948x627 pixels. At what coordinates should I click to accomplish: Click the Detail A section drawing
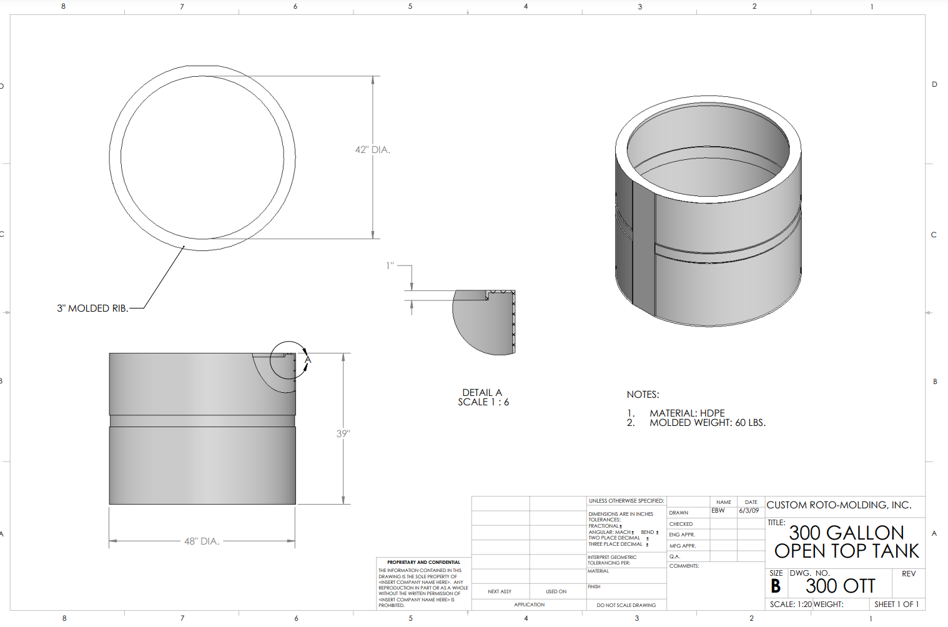tap(484, 322)
